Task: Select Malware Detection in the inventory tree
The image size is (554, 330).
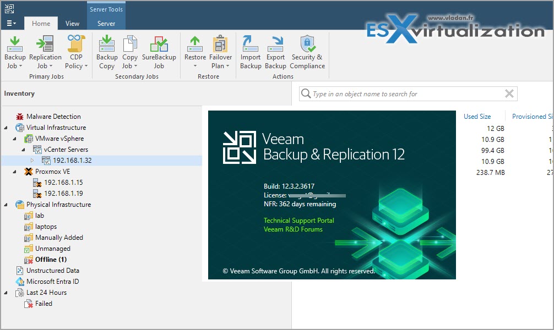Action: point(53,117)
